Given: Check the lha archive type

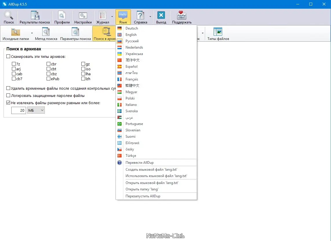Looking at the screenshot, I should click(83, 74).
